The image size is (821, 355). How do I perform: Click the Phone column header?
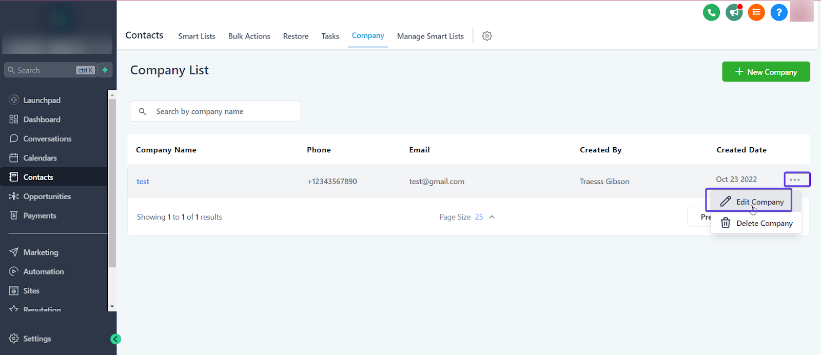pyautogui.click(x=319, y=150)
